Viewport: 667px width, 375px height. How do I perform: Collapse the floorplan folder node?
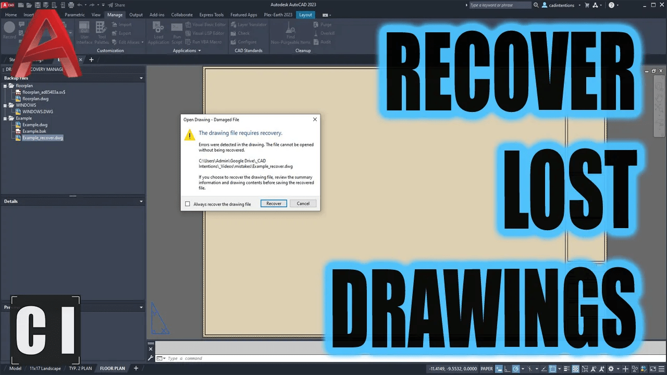(x=6, y=85)
